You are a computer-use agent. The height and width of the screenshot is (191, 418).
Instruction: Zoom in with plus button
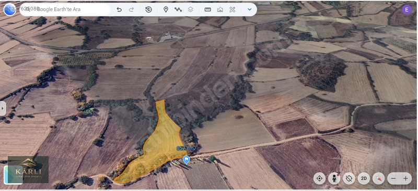[x=405, y=179]
